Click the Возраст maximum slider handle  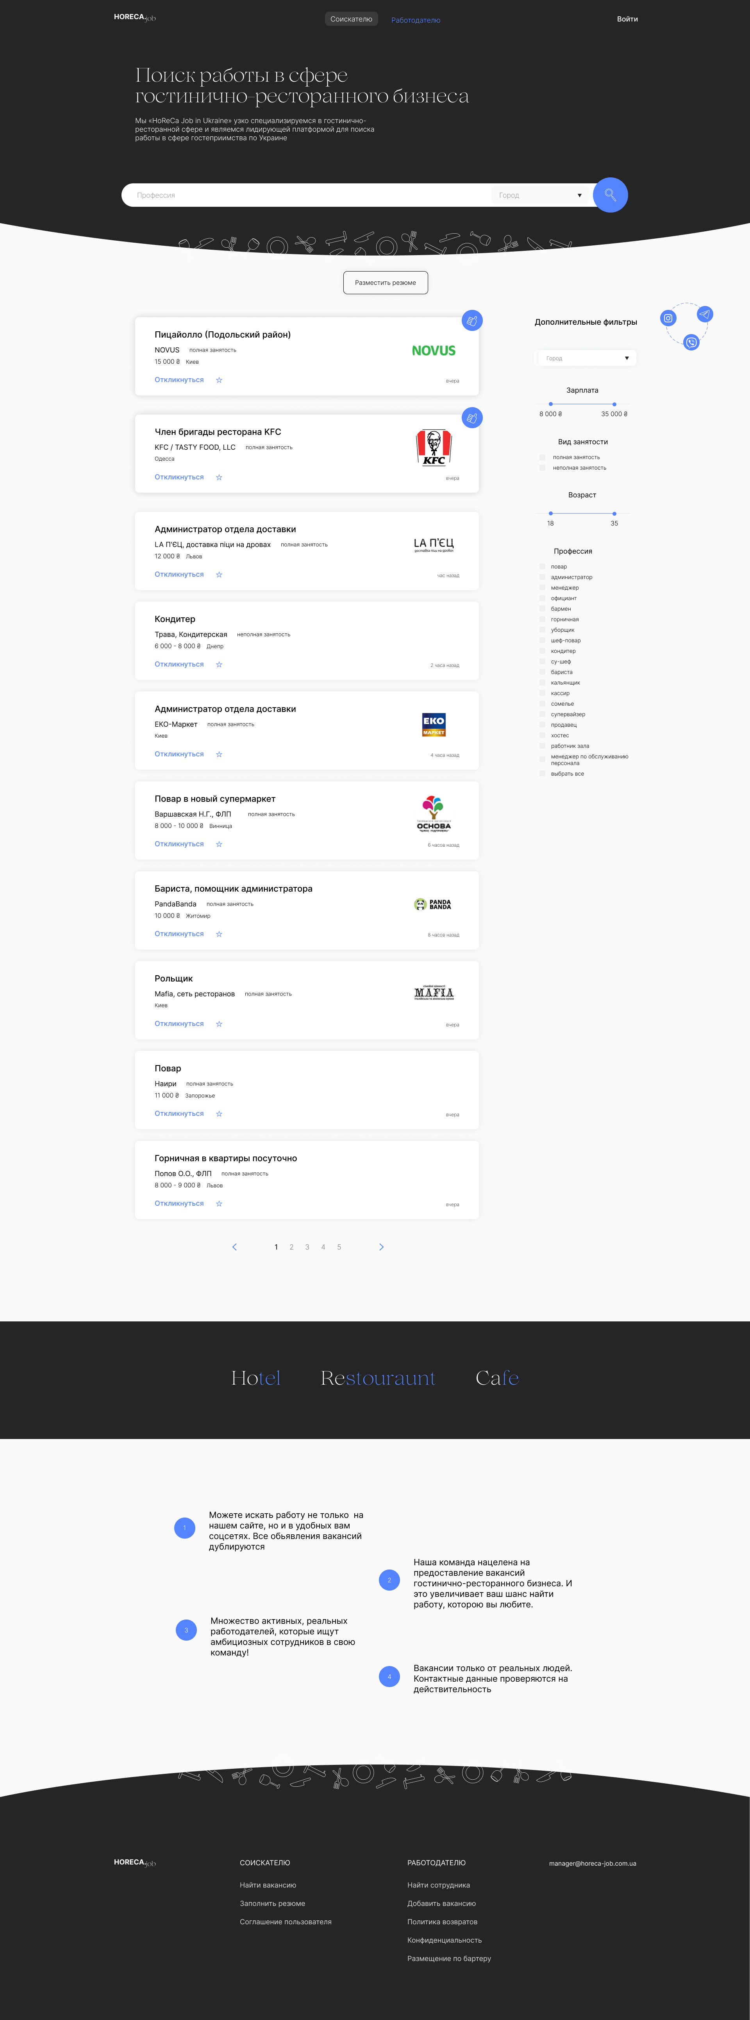point(614,513)
